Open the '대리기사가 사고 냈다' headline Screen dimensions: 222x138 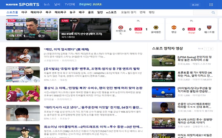pos(93,107)
